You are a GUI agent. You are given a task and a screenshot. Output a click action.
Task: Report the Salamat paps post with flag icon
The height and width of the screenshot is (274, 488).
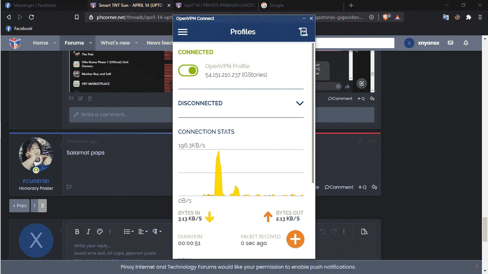point(69,187)
